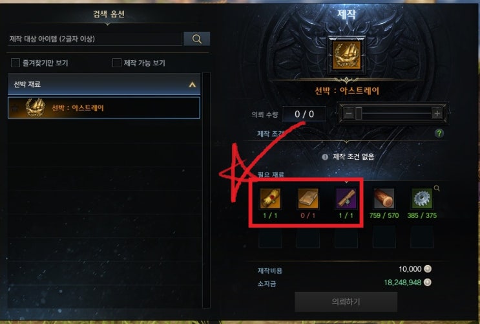Select 선박 : 아스트레이 list entry
This screenshot has height=324, width=480.
[104, 108]
